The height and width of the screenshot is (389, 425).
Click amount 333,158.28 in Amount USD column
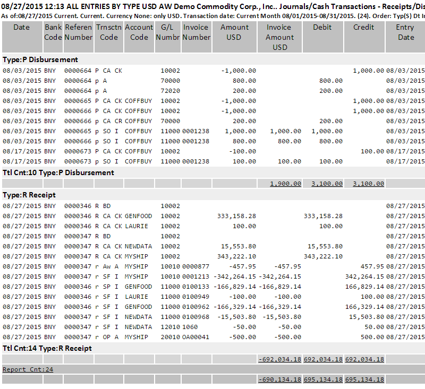pos(236,217)
